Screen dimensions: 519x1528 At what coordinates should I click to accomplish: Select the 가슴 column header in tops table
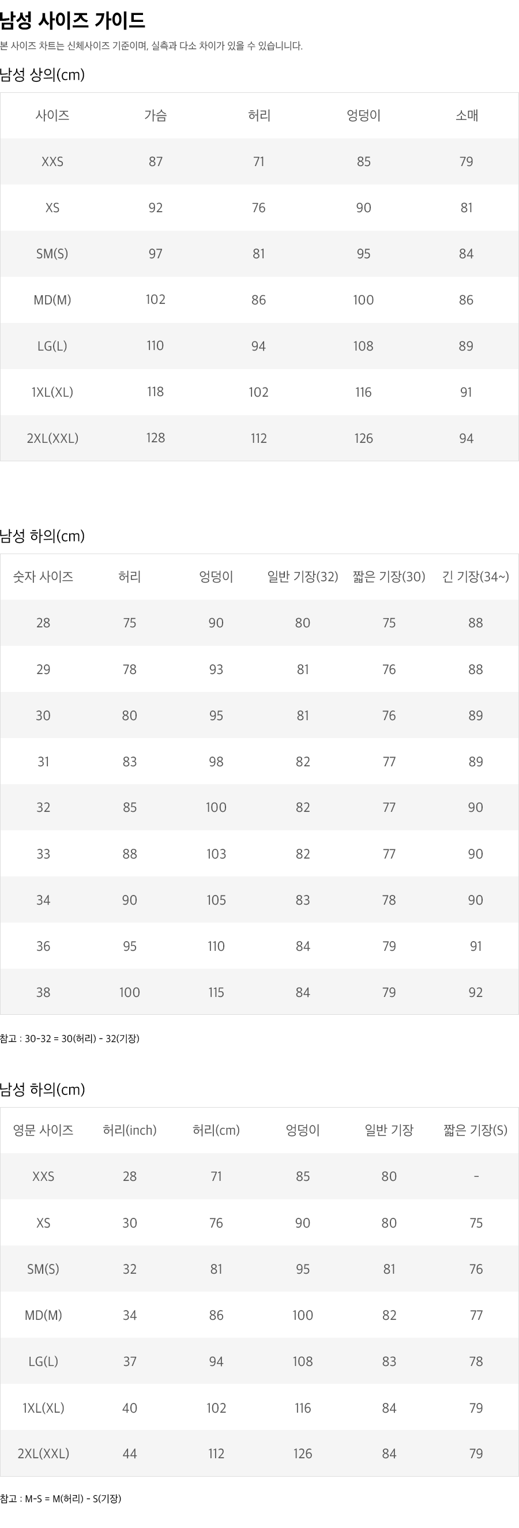pos(155,116)
